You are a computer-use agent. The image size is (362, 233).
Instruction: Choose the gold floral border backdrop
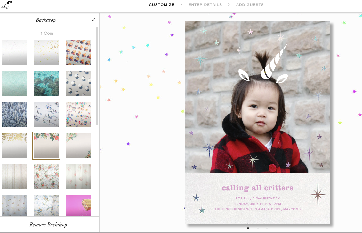15,146
